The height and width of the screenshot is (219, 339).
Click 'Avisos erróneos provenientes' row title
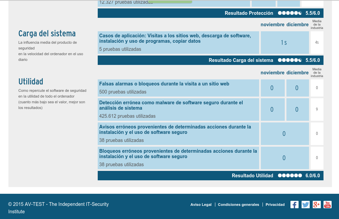tap(175, 130)
